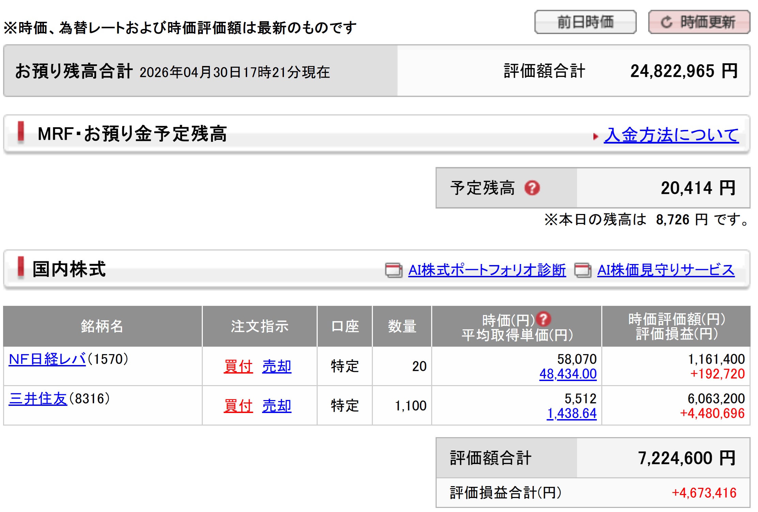758x512 pixels.
Task: Open the 入金方法について link
Action: [671, 135]
